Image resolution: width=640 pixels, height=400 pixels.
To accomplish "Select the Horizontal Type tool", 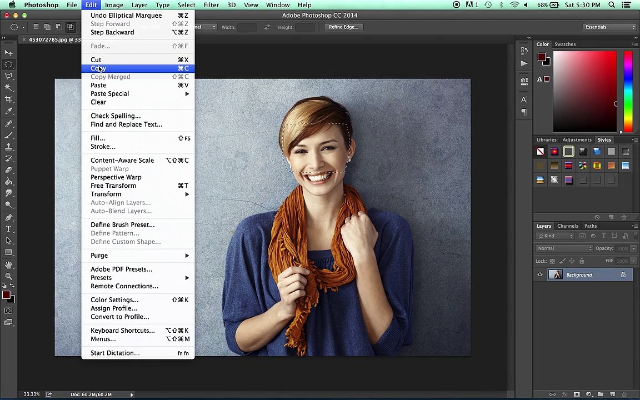I will [x=8, y=229].
